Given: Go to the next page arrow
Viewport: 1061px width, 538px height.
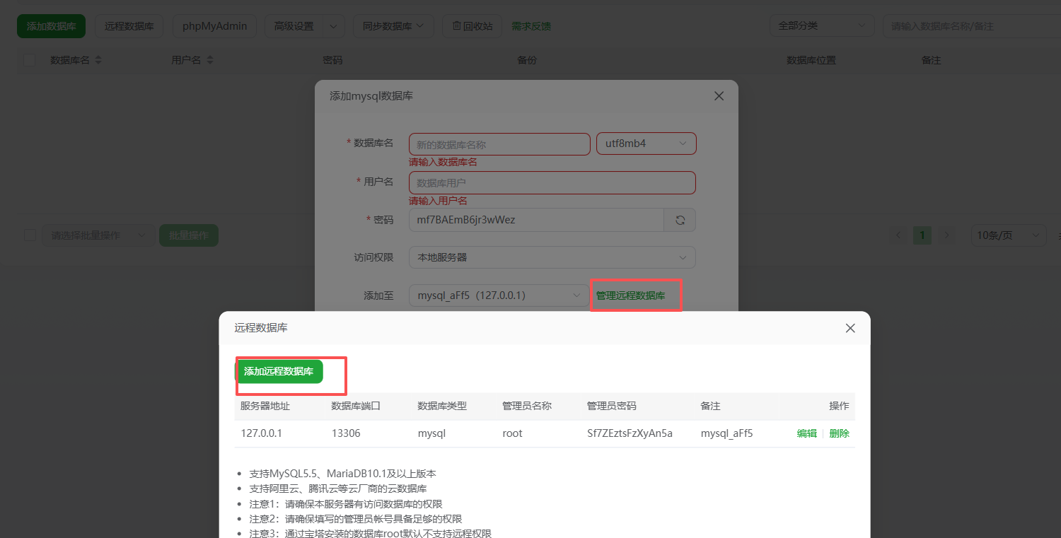Looking at the screenshot, I should [x=947, y=235].
